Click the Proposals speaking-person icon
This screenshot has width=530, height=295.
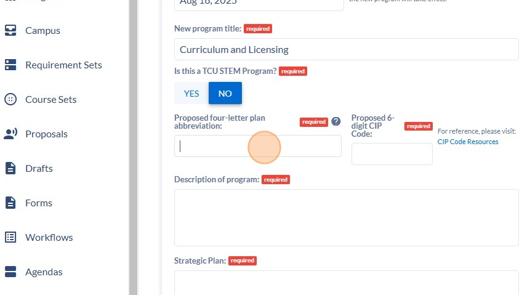click(10, 134)
